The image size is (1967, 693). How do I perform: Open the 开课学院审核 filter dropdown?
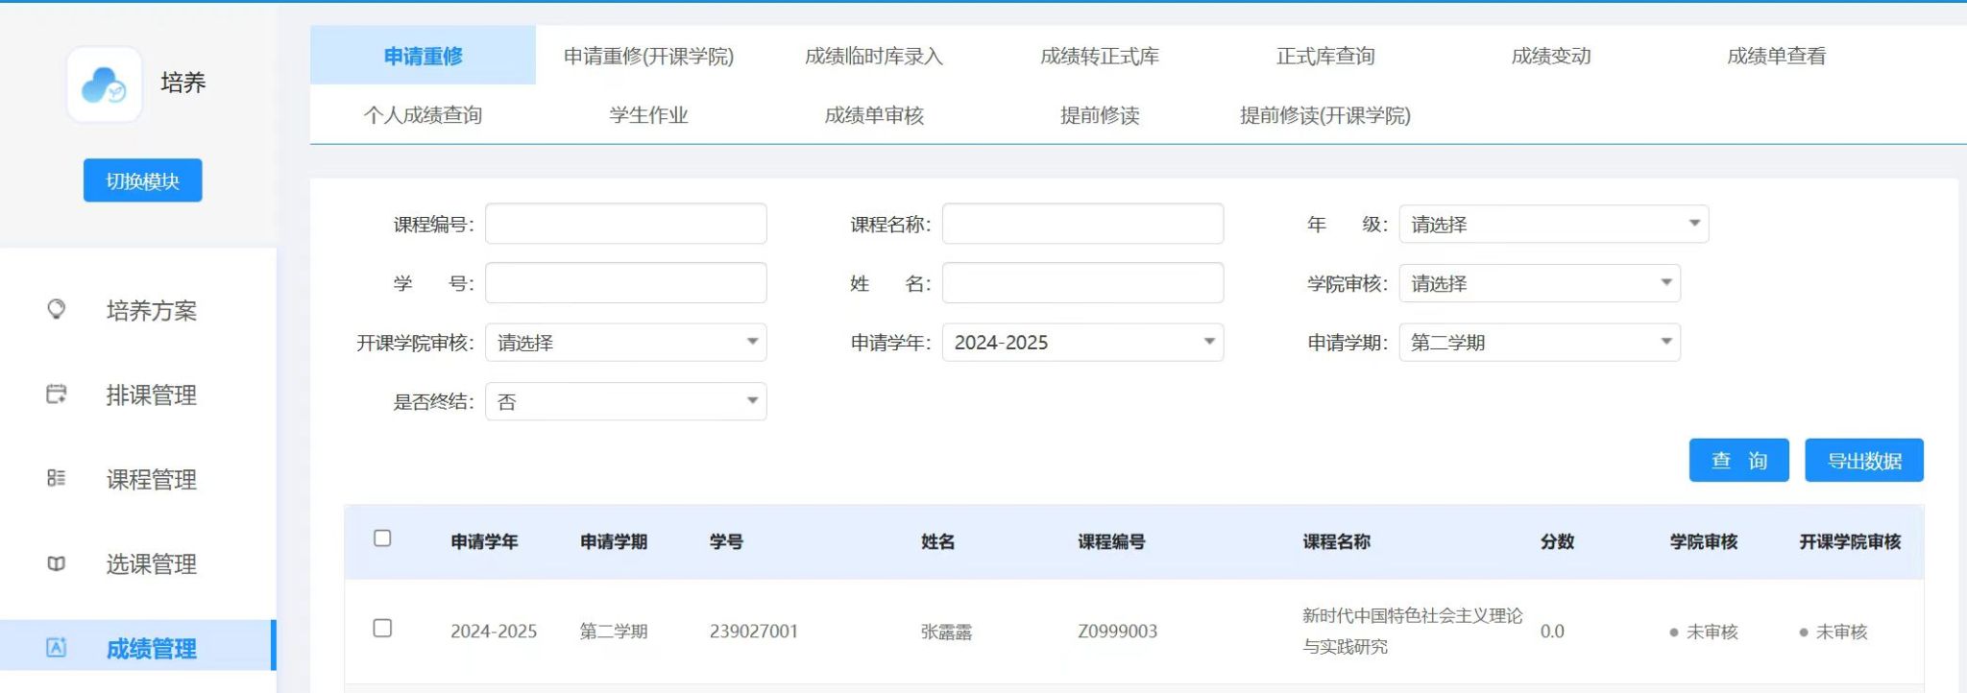625,343
